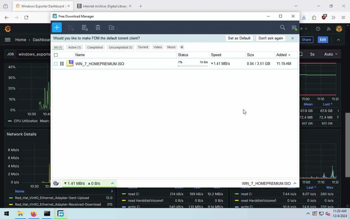
Task: Click the 11:19 AM added time cell
Action: (x=284, y=64)
